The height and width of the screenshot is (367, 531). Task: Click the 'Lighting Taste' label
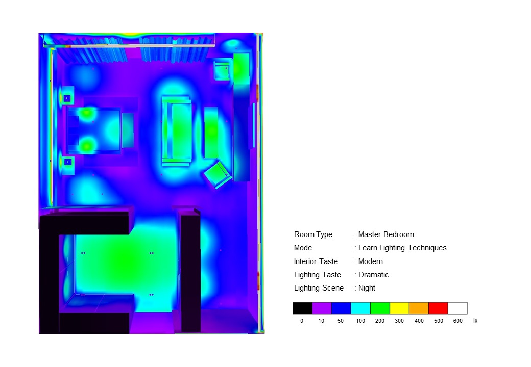[317, 275]
